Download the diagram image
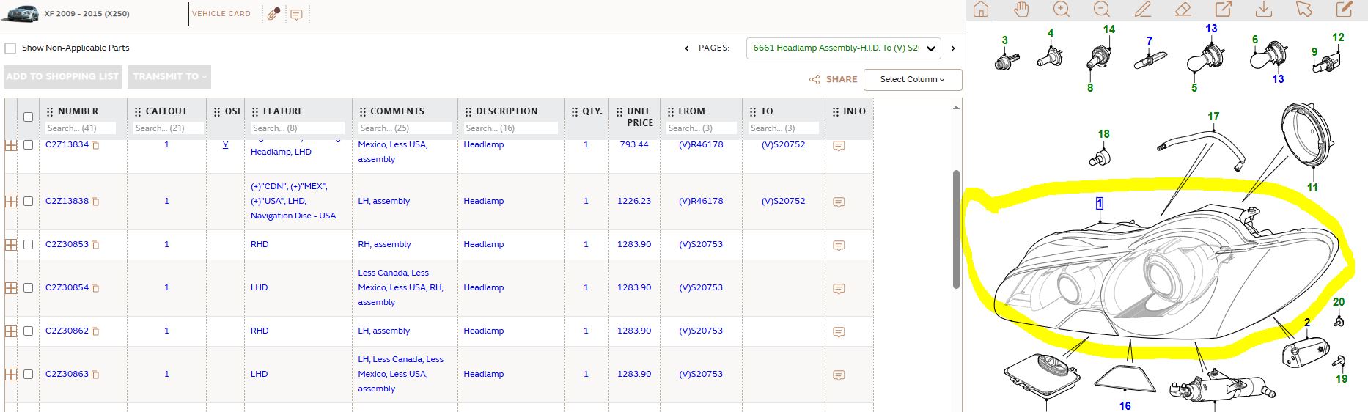Viewport: 1368px width, 412px height. [1263, 10]
